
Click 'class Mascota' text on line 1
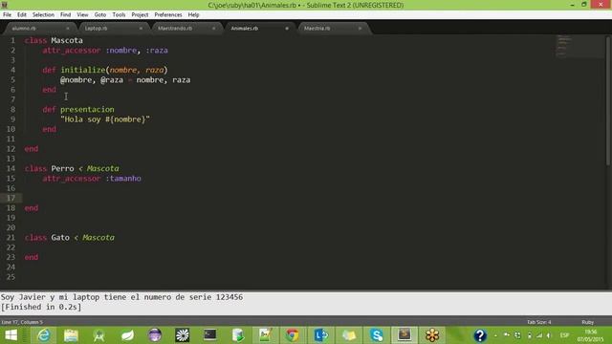point(54,40)
